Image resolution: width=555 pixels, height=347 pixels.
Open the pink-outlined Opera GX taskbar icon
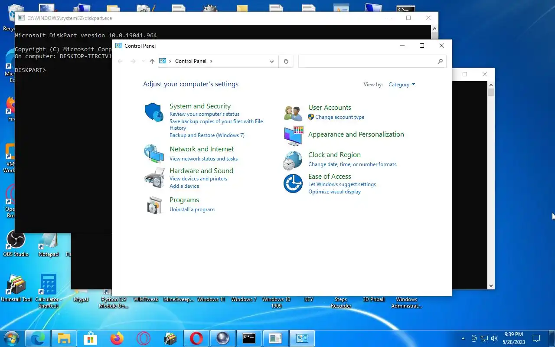(144, 338)
